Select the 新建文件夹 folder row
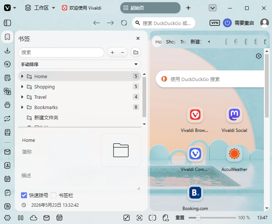This screenshot has height=224, width=272. tap(80, 118)
